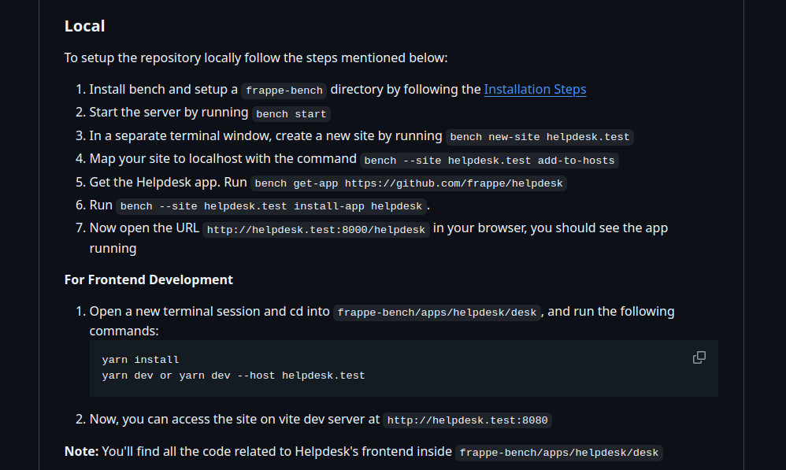Click the frappe-bench/apps/helpdesk/desk path in step one
786x470 pixels.
point(437,313)
